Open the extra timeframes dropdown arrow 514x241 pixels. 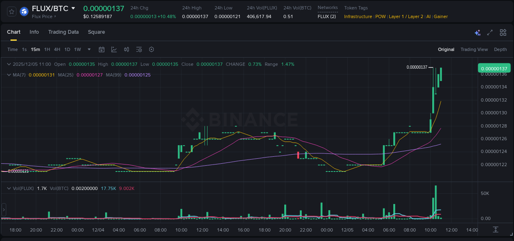coord(89,49)
